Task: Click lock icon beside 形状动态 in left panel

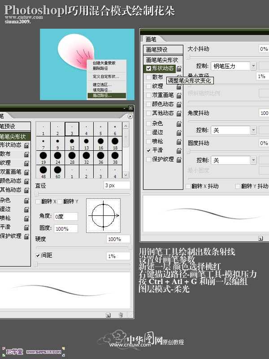Action: coord(26,145)
